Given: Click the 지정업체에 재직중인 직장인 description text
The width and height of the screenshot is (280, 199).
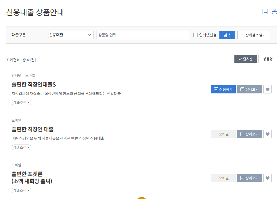Looking at the screenshot, I should (66, 94).
